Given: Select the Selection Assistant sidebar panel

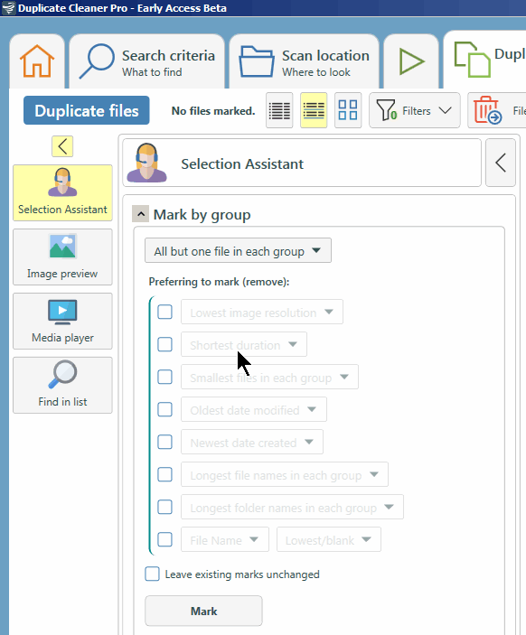Looking at the screenshot, I should tap(62, 192).
